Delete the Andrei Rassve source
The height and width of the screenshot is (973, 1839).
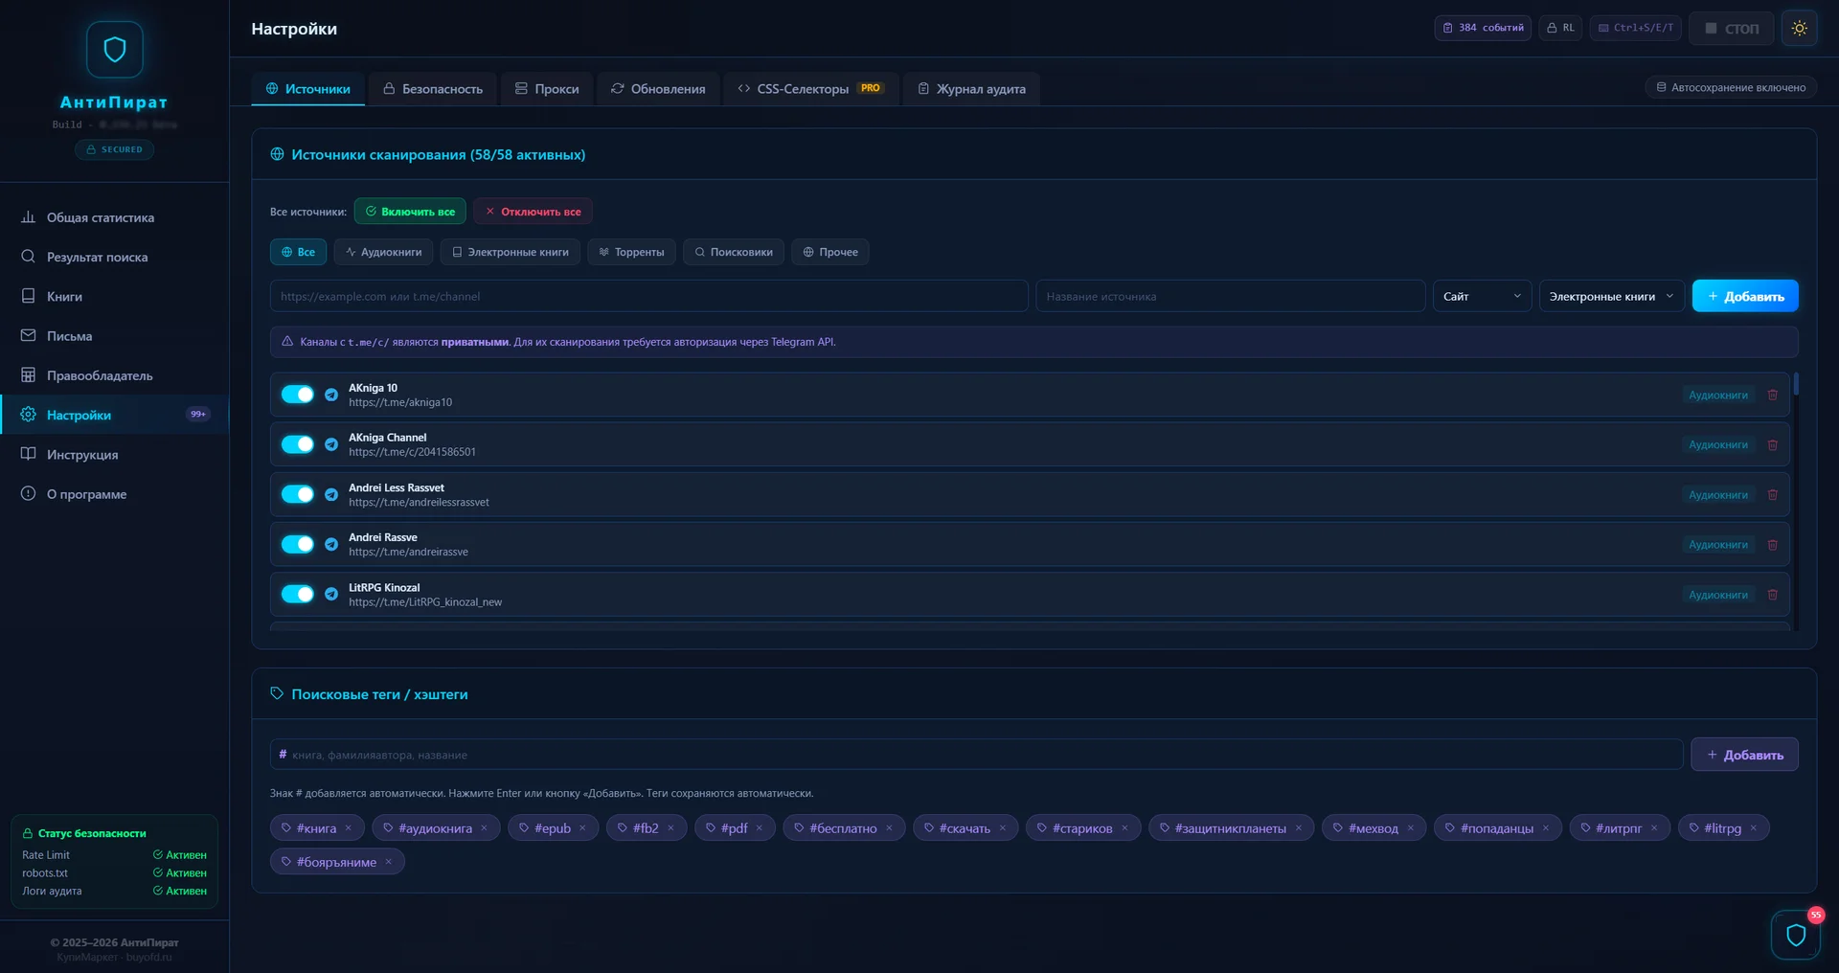[x=1772, y=545]
